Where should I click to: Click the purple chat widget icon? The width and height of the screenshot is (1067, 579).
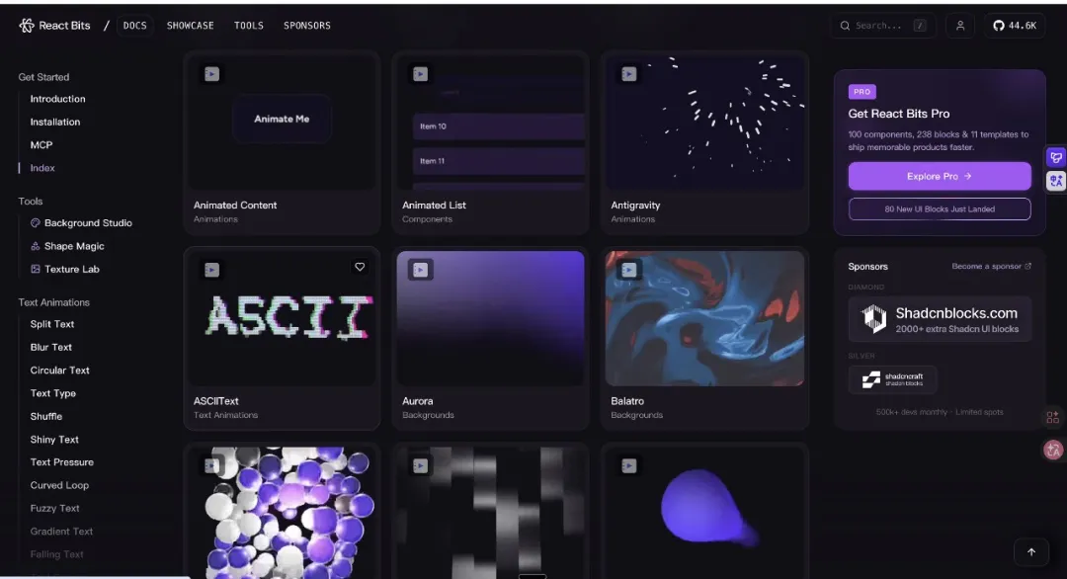1055,157
